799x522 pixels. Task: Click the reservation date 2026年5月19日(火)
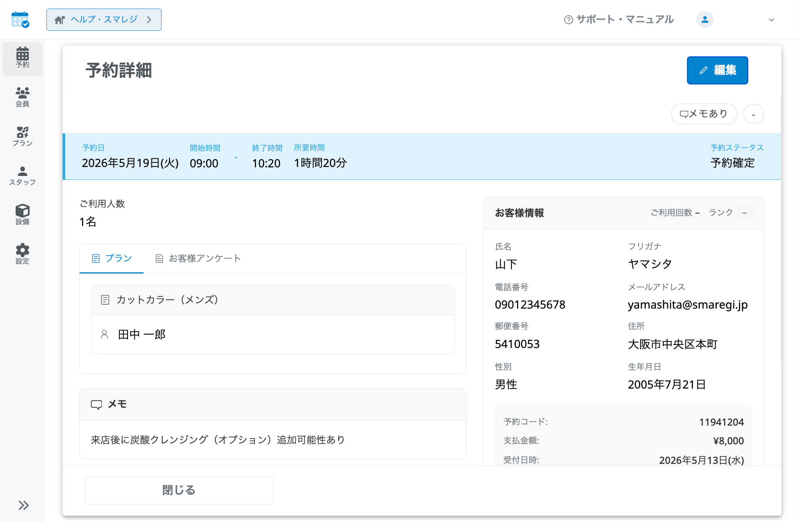tap(130, 163)
